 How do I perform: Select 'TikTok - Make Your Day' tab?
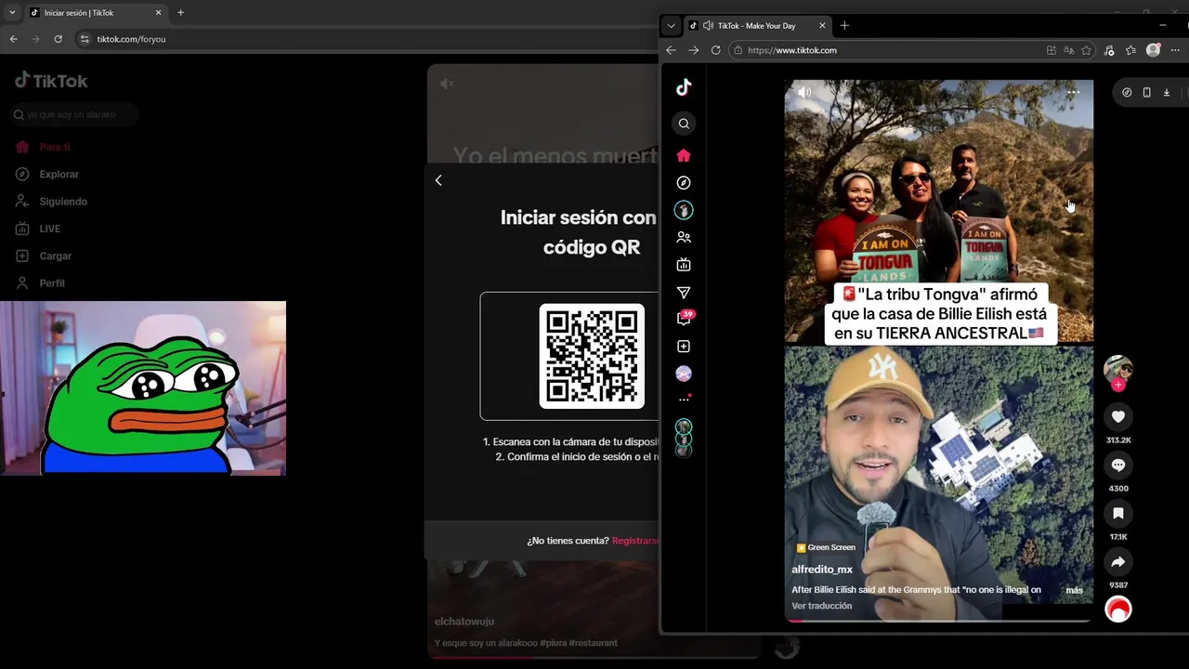click(x=756, y=26)
